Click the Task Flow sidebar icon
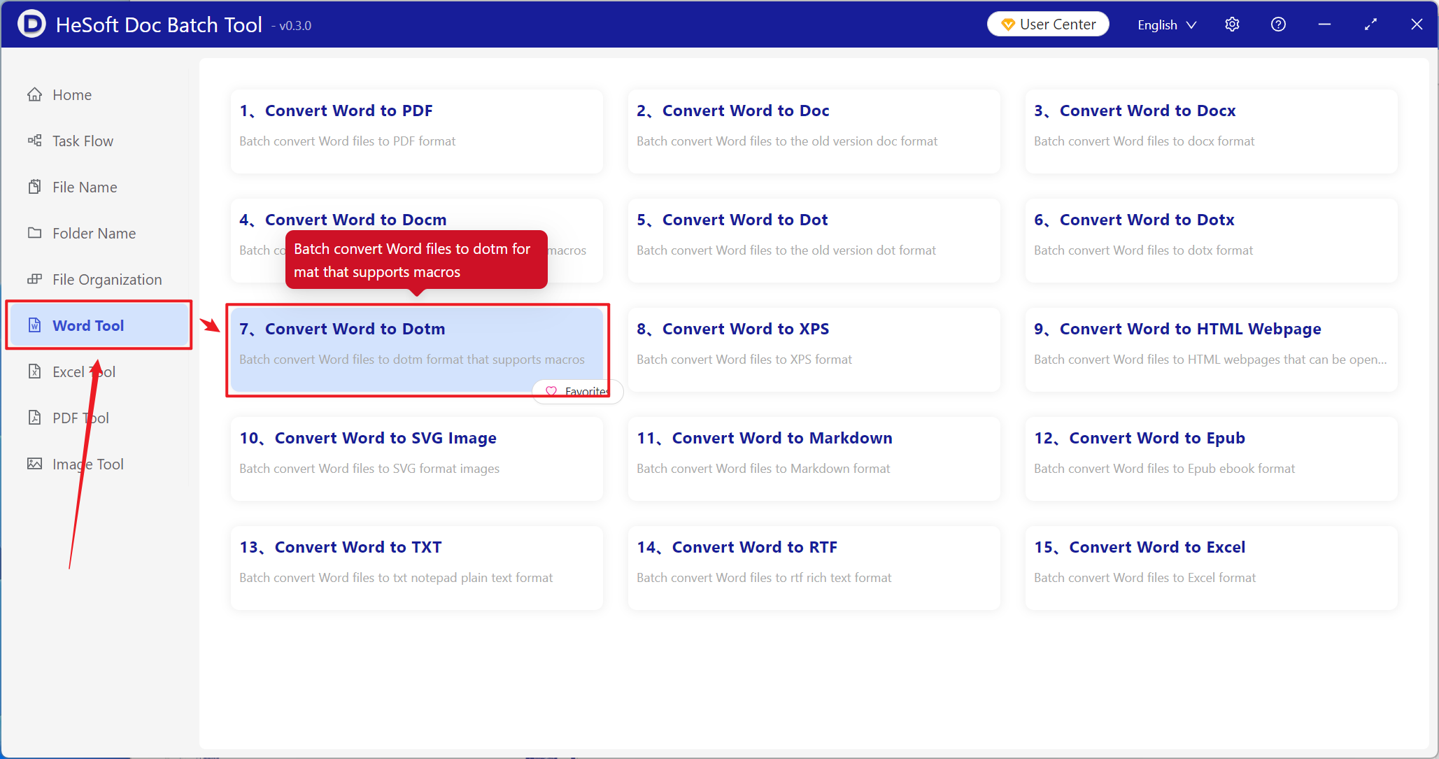The image size is (1439, 759). pyautogui.click(x=34, y=141)
